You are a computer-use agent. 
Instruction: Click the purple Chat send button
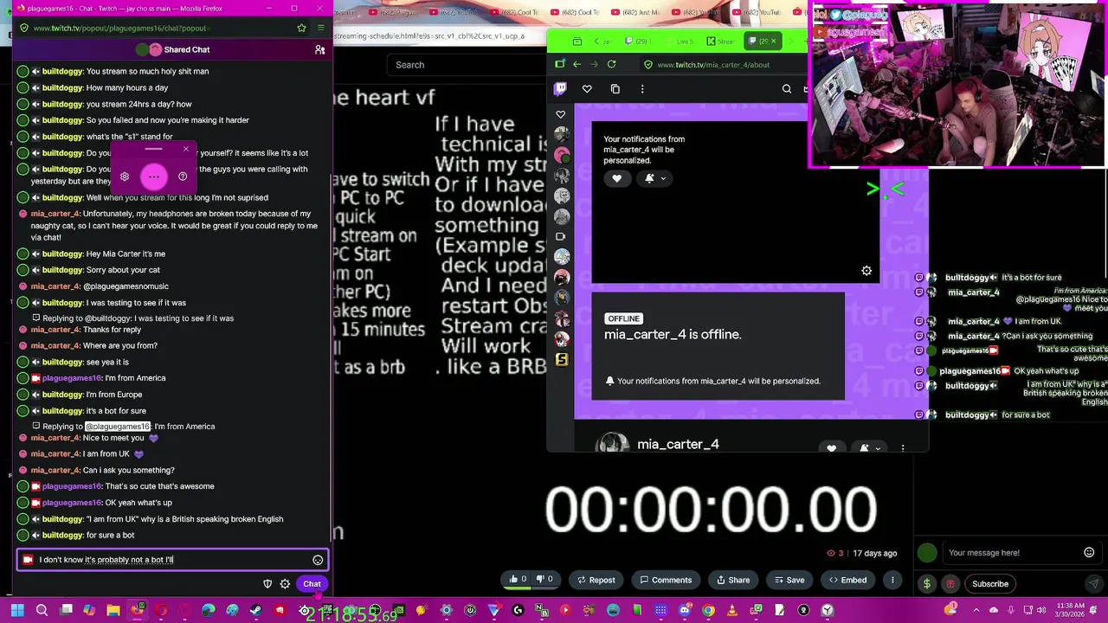point(312,584)
